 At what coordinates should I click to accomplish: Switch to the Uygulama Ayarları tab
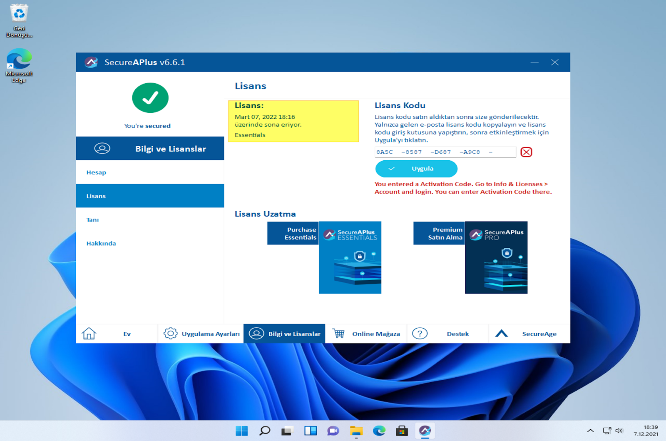[x=201, y=334]
